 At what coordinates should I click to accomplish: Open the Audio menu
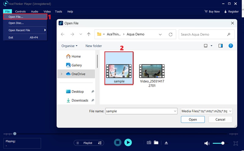coord(34,12)
